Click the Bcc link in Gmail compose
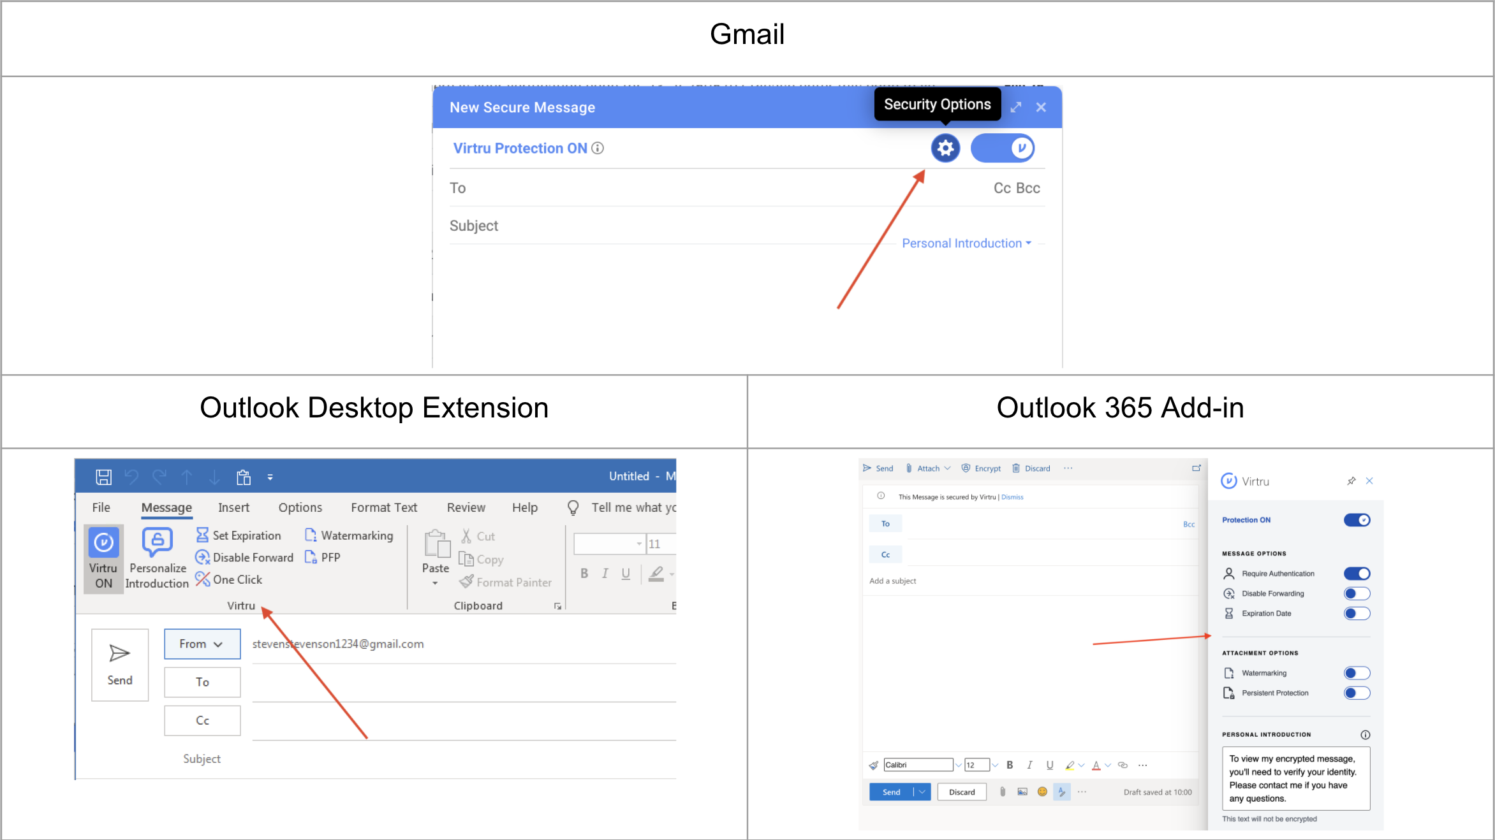Image resolution: width=1495 pixels, height=840 pixels. 1028,188
